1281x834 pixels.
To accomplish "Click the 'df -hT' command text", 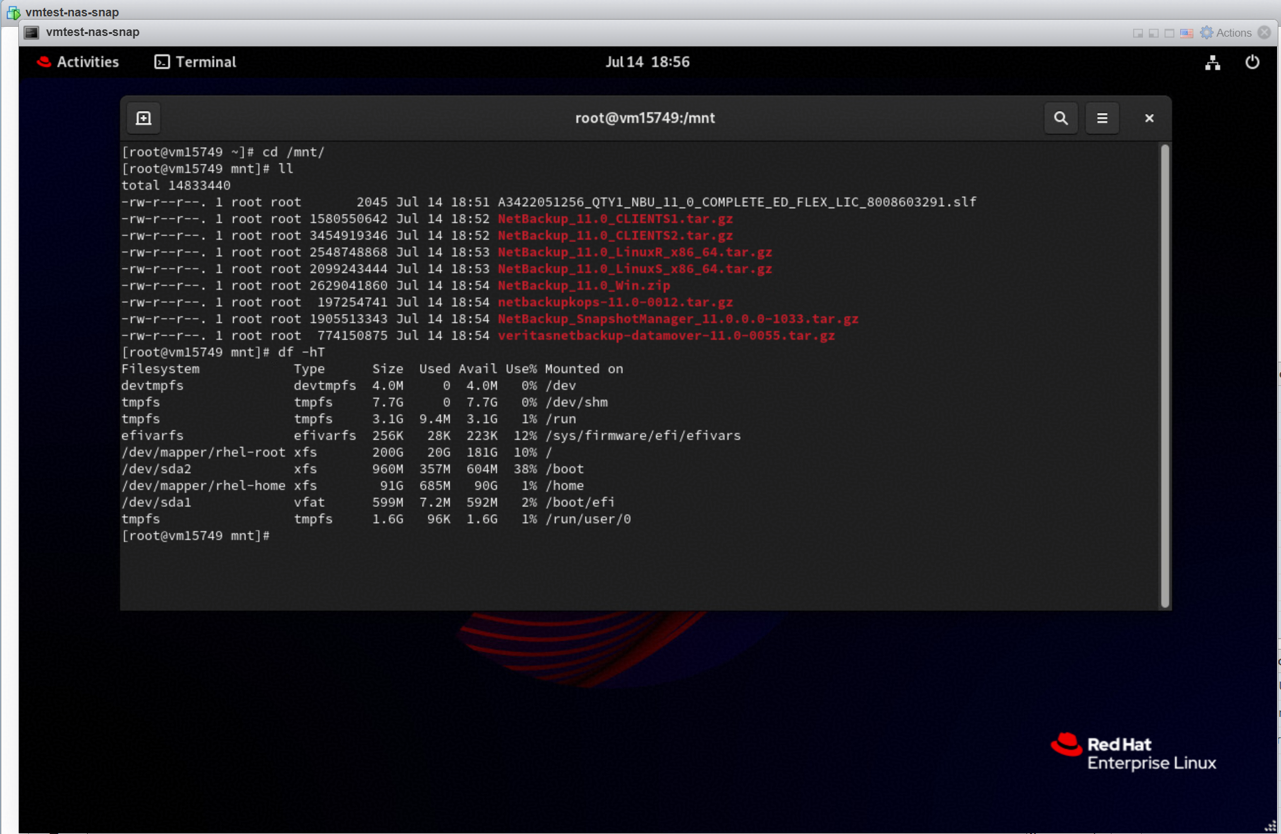I will pos(301,352).
